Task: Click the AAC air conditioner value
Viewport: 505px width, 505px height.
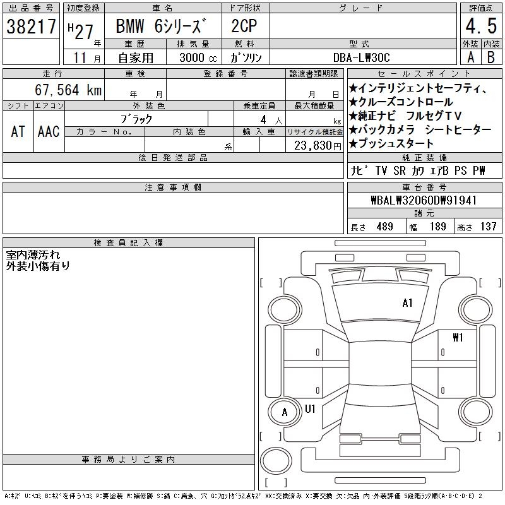Action: click(49, 131)
